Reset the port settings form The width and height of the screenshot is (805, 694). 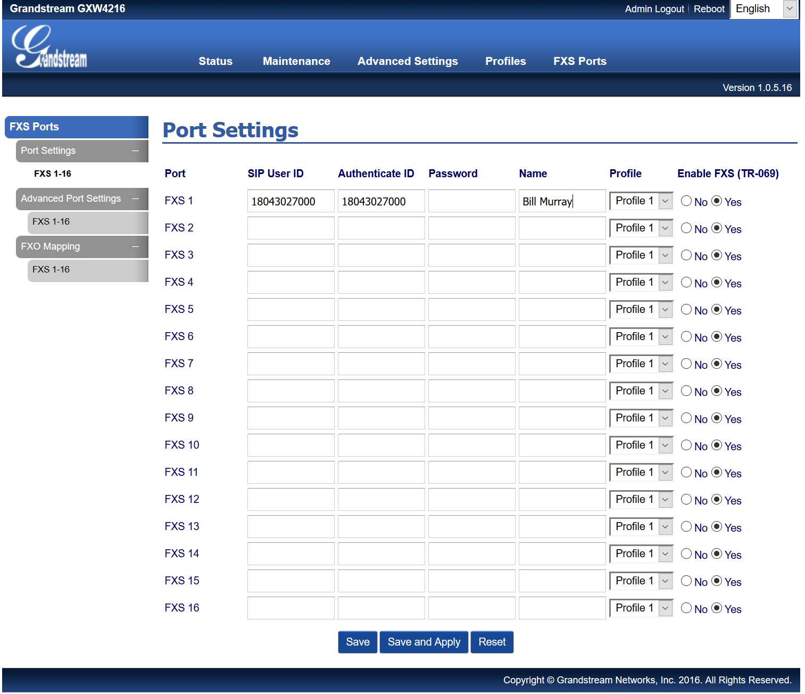click(492, 642)
